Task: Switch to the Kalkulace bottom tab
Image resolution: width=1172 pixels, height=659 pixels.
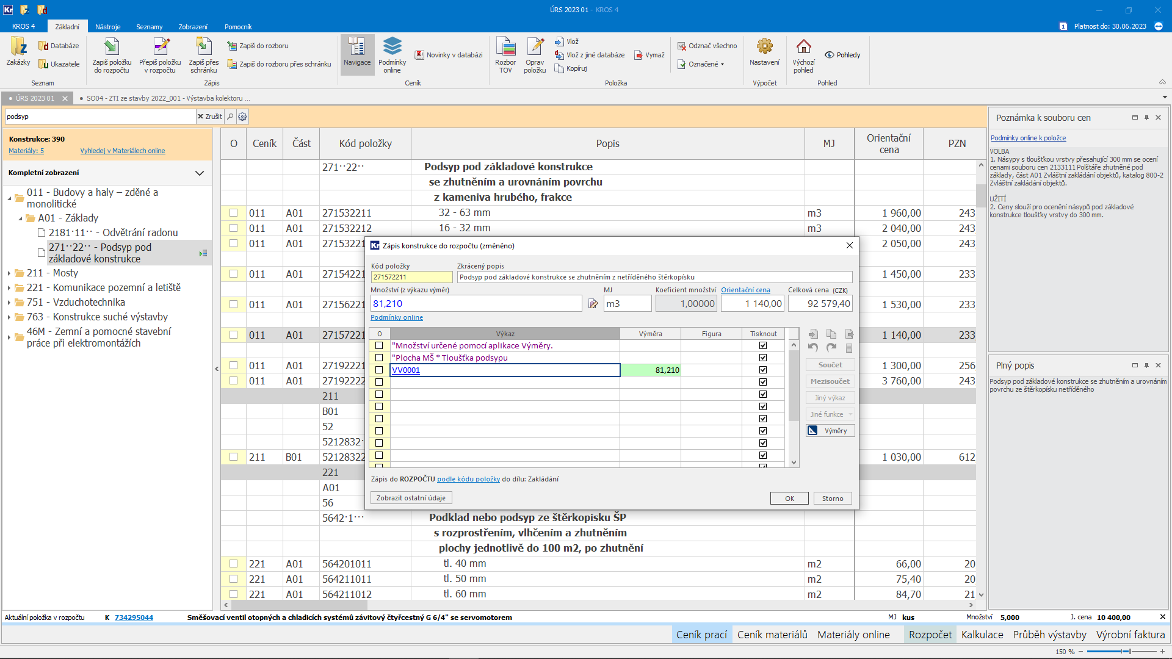Action: coord(982,635)
